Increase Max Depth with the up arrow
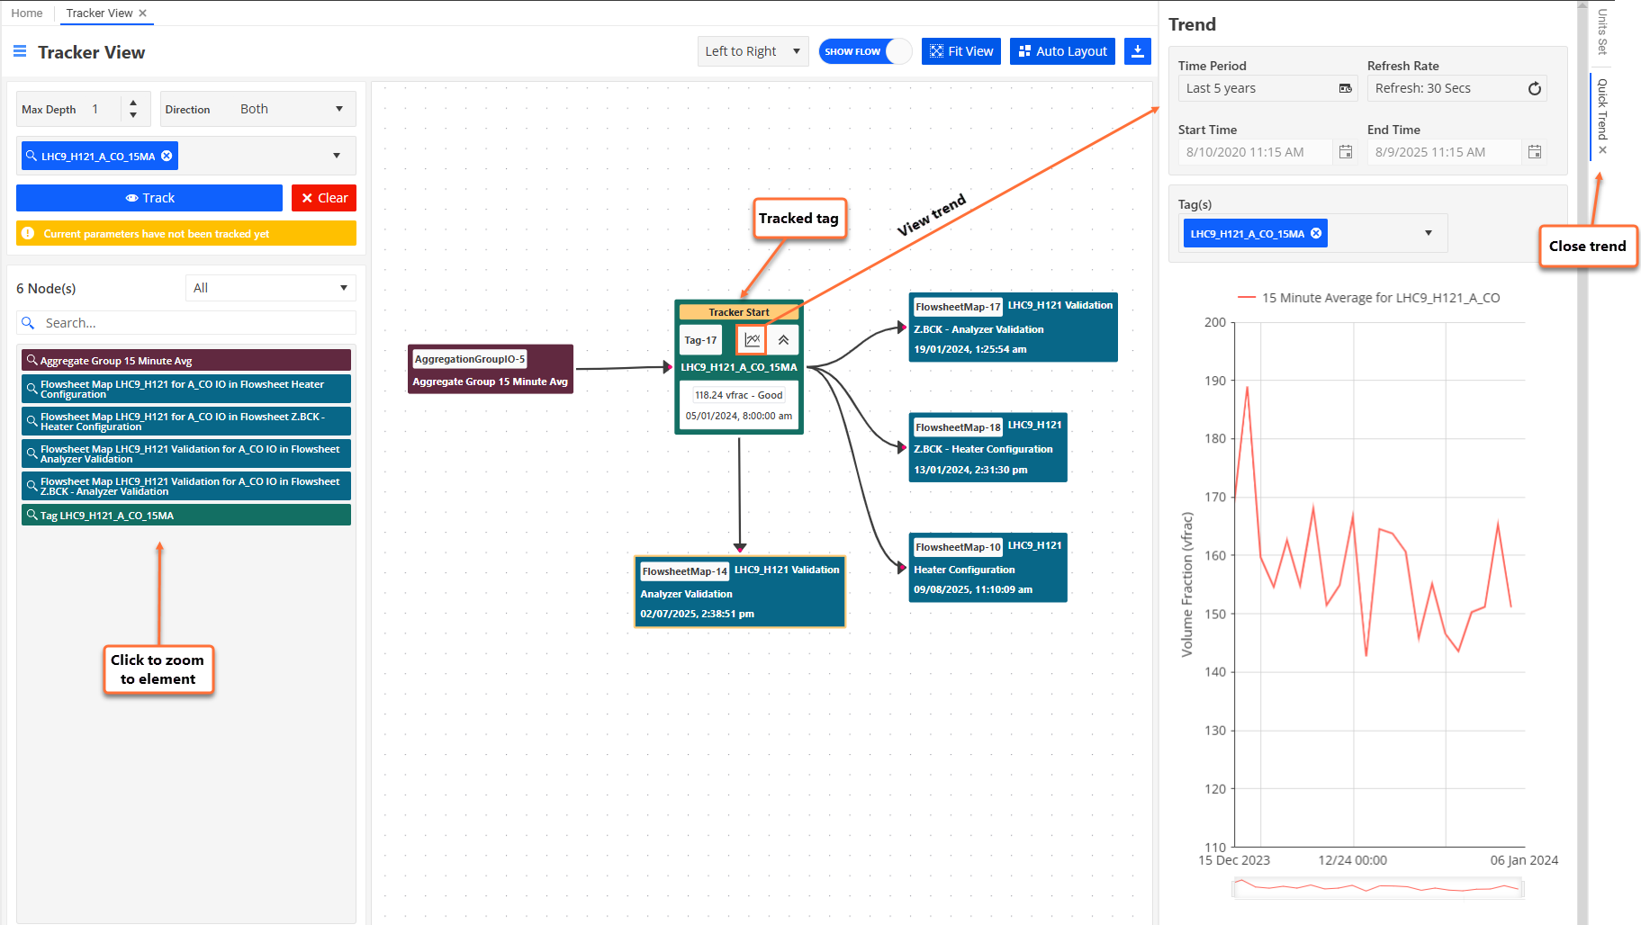 (x=133, y=103)
